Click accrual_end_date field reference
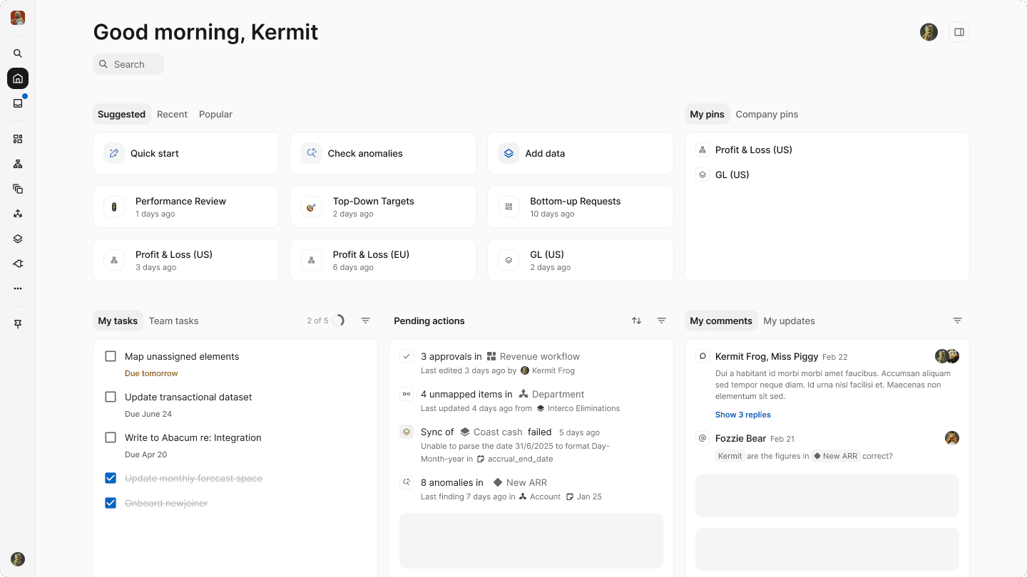The width and height of the screenshot is (1027, 577). (515, 459)
